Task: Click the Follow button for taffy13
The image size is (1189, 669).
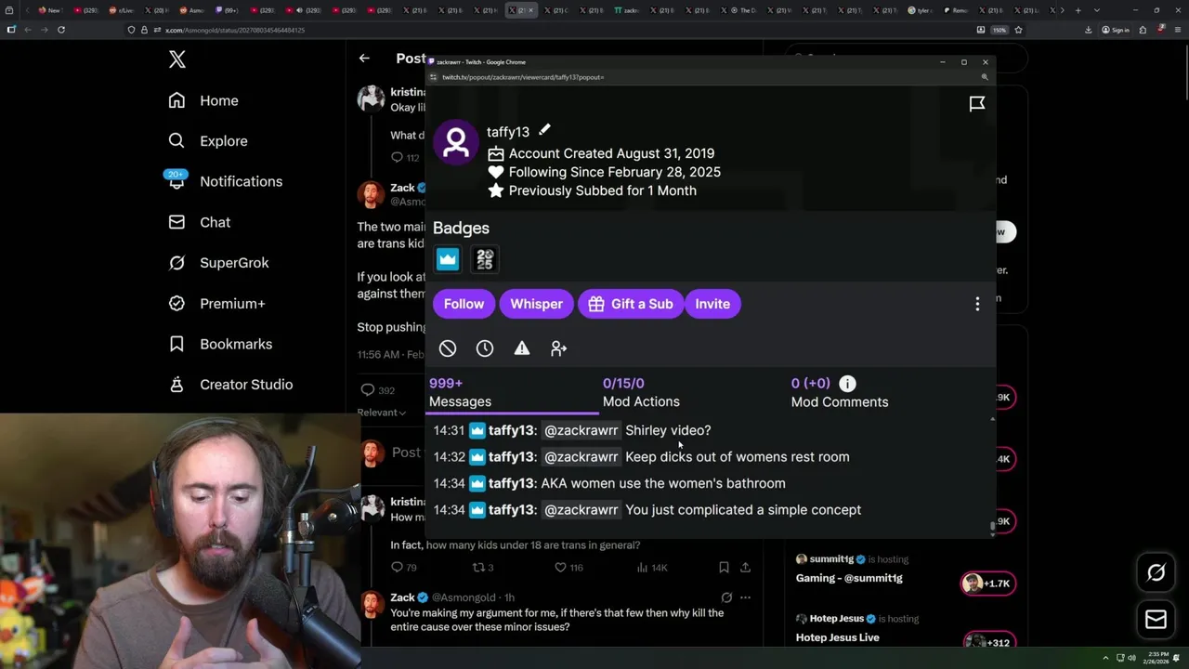Action: (x=464, y=304)
